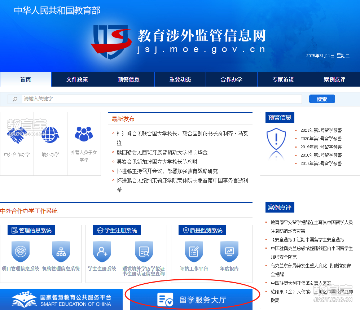Open news 熊四皓会见西班牙康普顿斯大学校长华金
360x310 pixels.
point(162,153)
